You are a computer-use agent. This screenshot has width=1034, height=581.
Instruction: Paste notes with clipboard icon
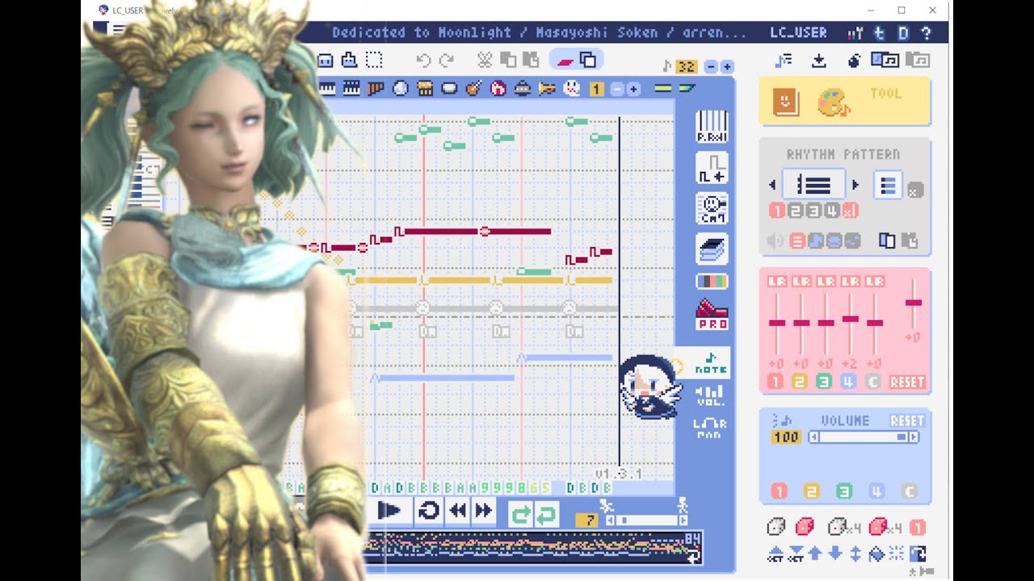(531, 60)
